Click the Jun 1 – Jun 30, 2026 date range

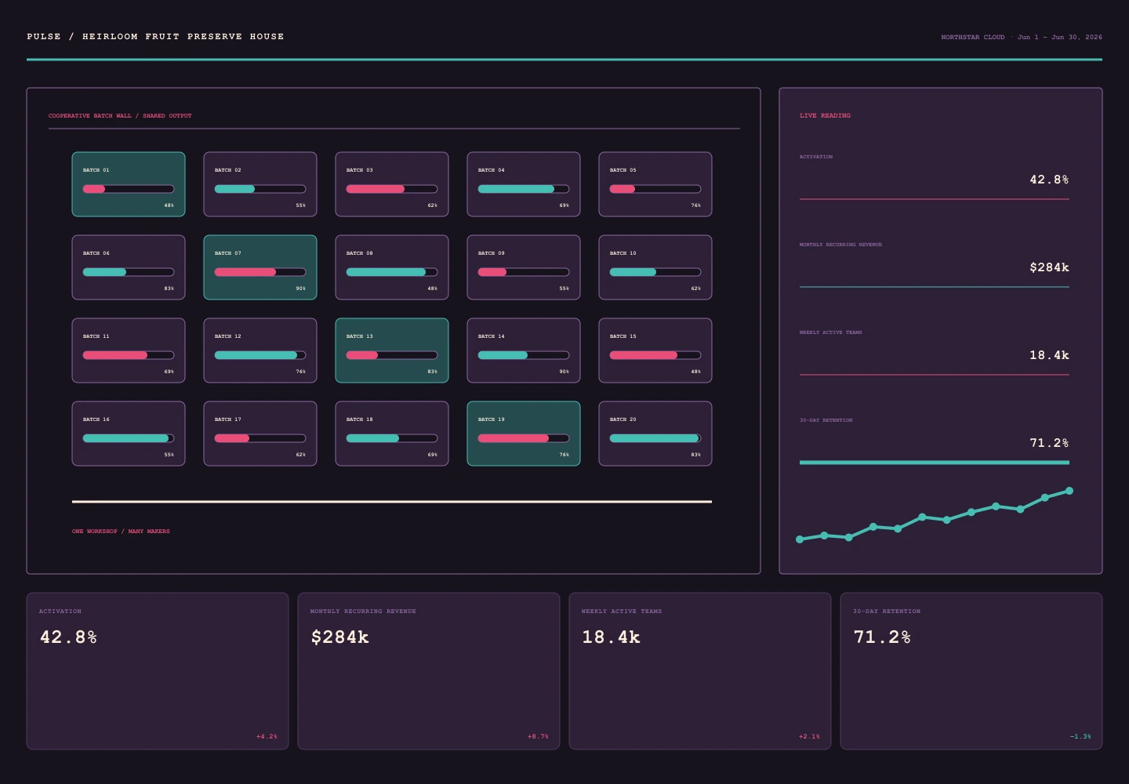click(1060, 37)
